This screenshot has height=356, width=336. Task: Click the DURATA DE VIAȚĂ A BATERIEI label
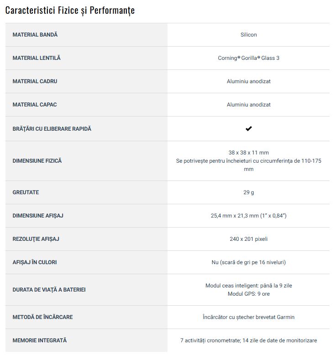coord(49,290)
